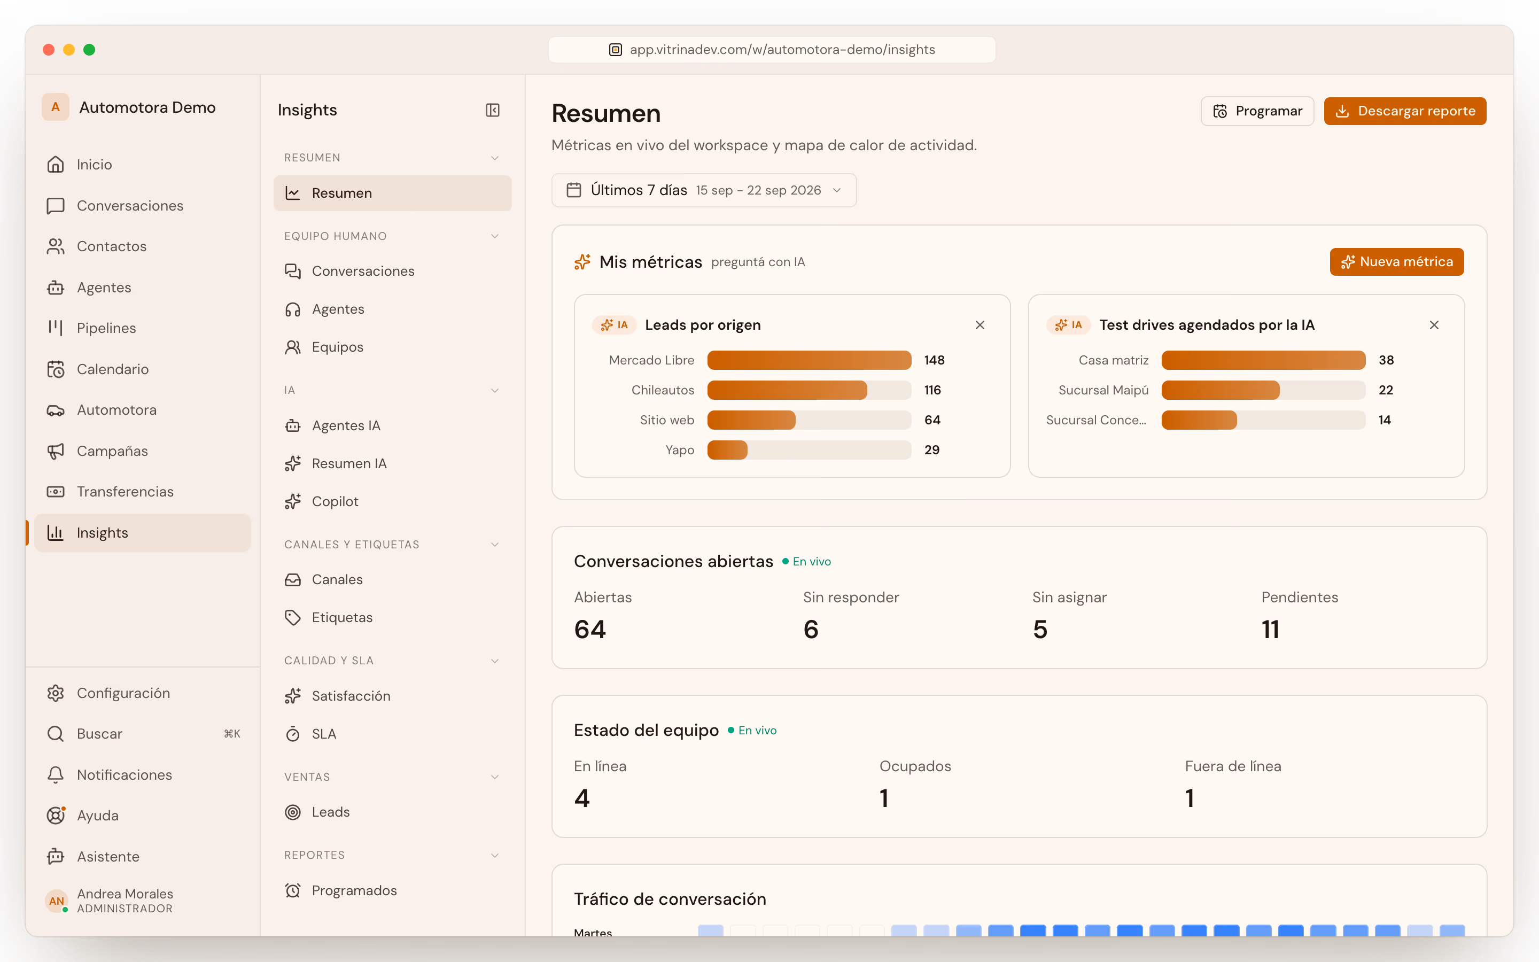
Task: Collapse the IA section chevron
Action: 495,390
